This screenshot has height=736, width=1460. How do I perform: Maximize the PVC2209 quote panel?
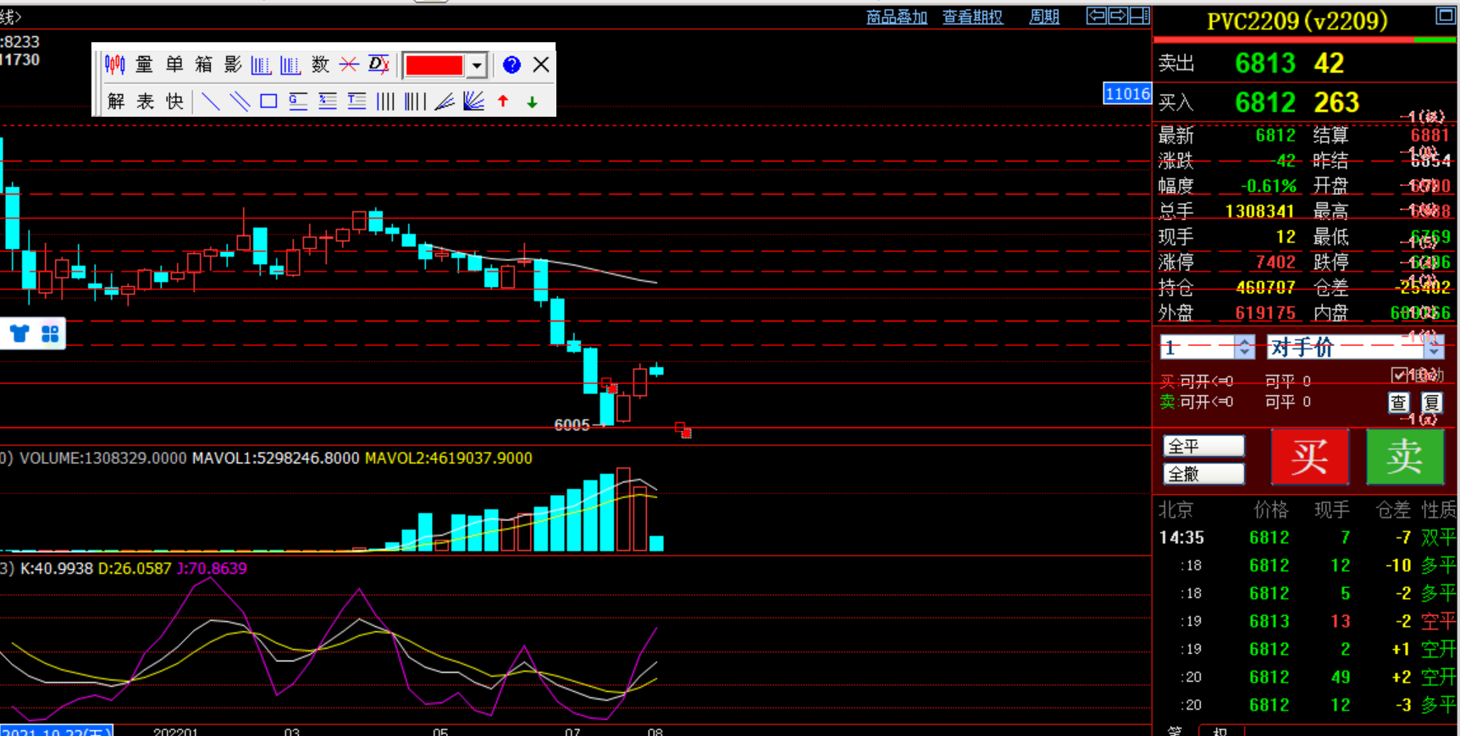[1445, 15]
